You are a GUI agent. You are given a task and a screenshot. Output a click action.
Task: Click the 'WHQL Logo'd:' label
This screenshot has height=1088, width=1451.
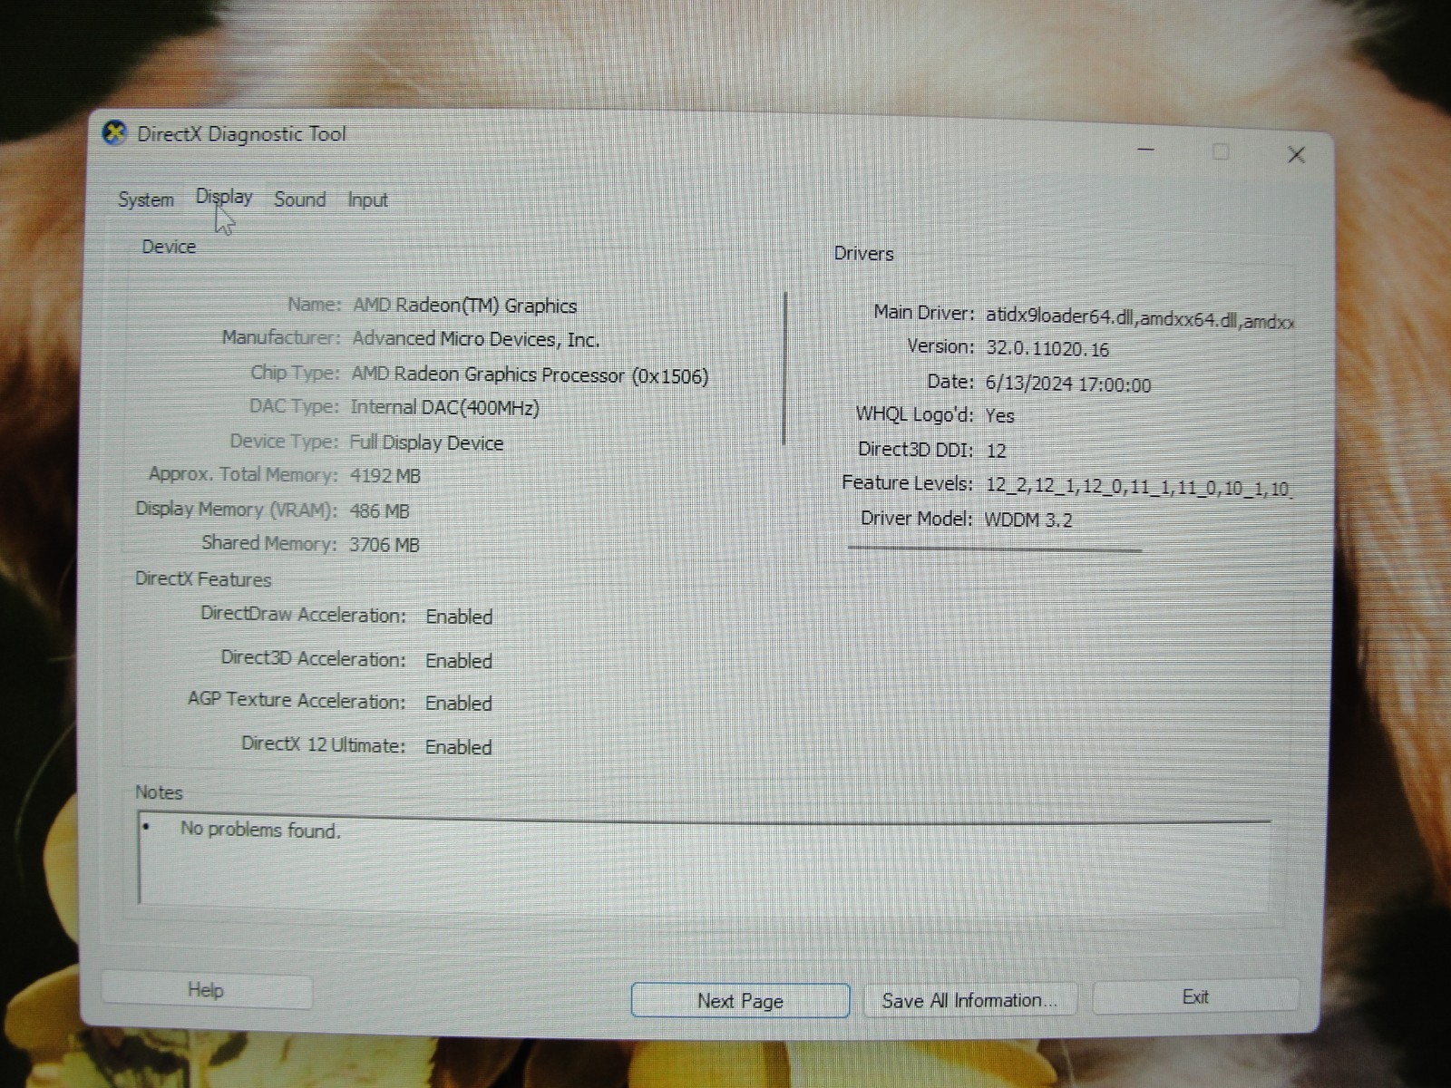pyautogui.click(x=915, y=415)
